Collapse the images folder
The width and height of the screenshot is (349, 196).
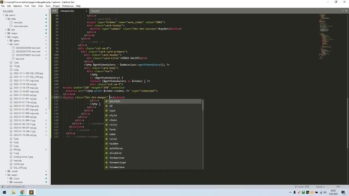[6, 37]
